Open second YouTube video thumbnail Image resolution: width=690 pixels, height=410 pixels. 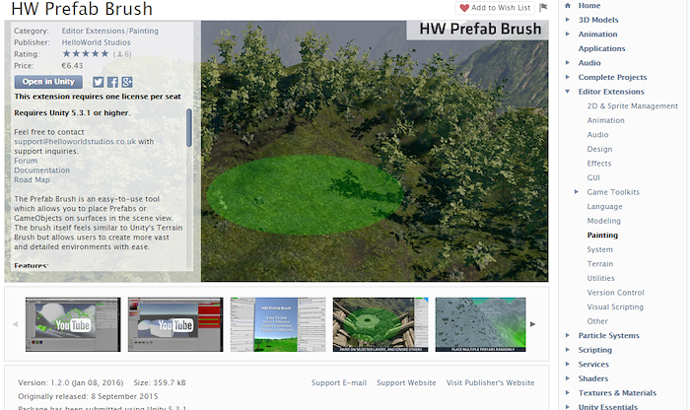pos(175,324)
